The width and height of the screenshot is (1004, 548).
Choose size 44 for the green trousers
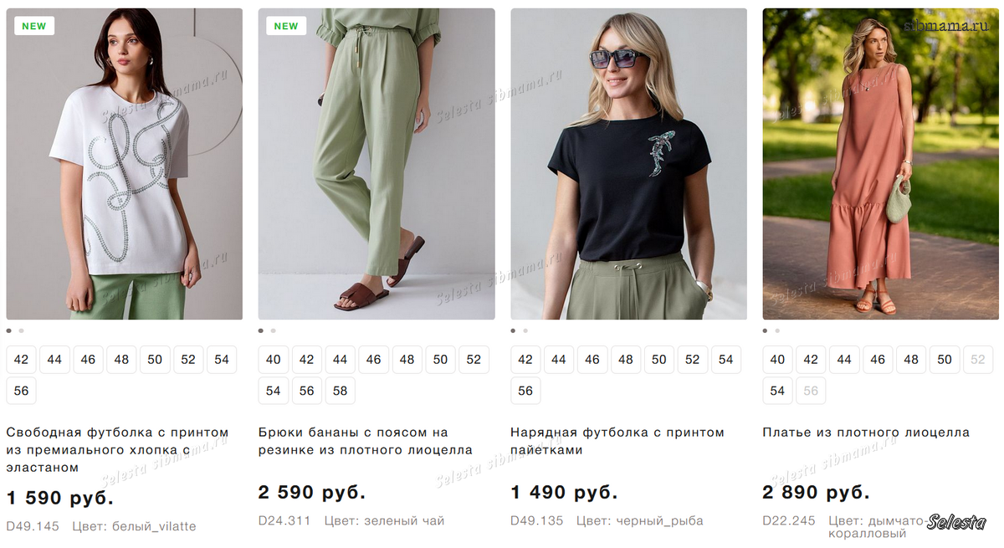(340, 360)
